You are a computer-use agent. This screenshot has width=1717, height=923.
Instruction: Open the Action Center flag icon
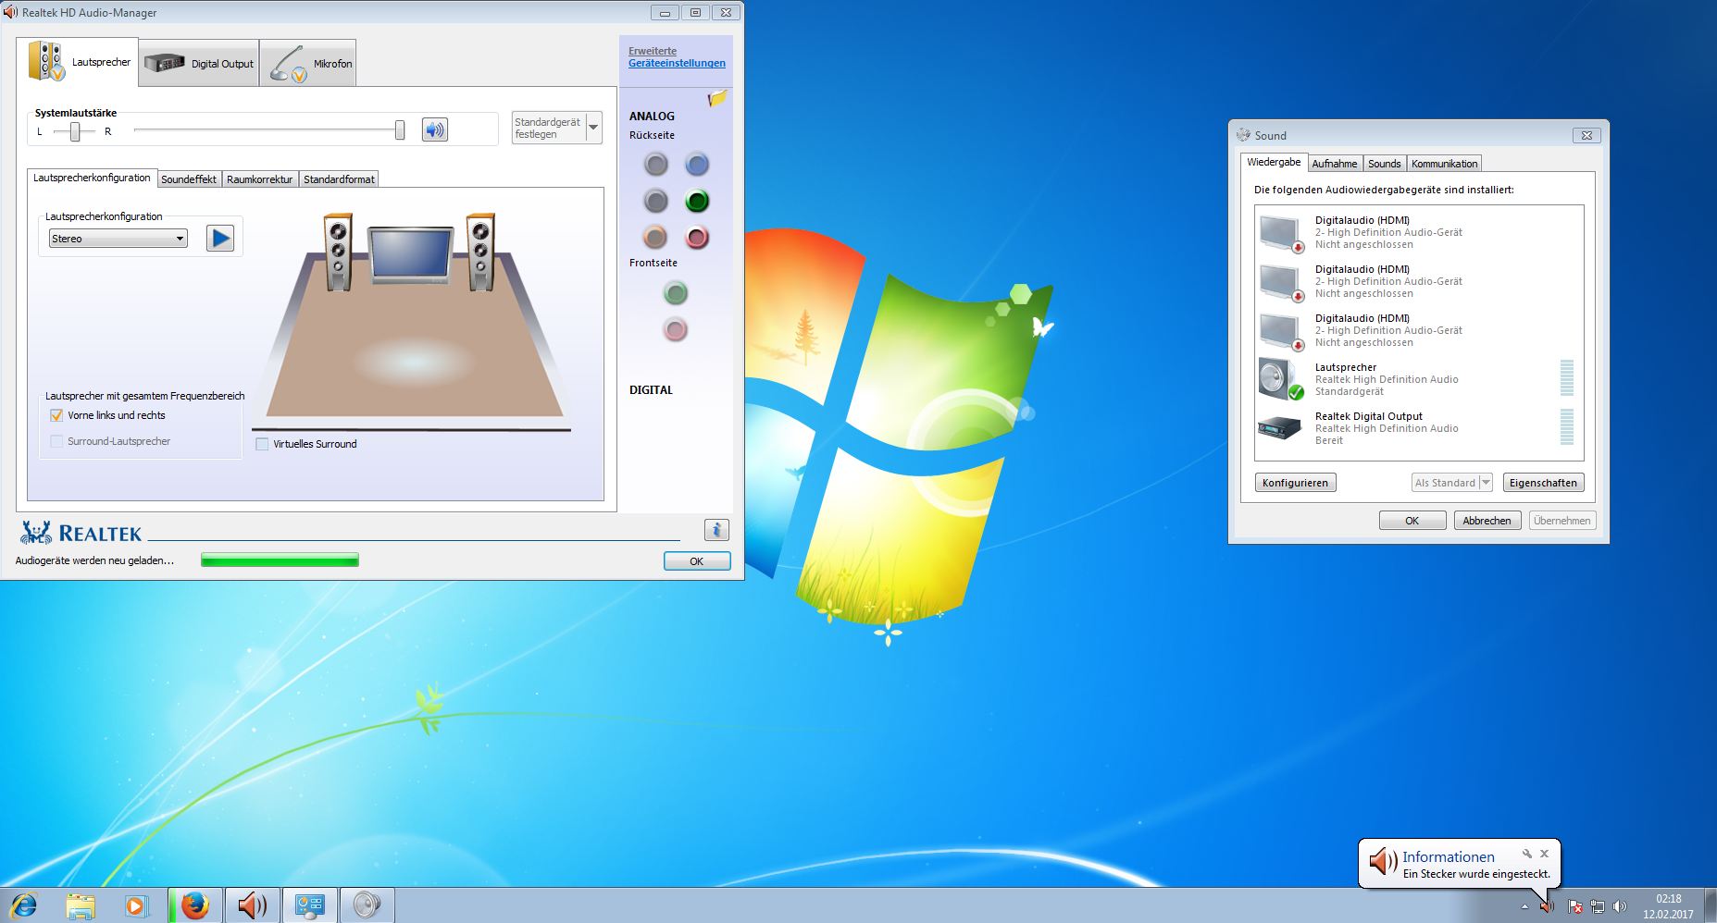point(1574,907)
